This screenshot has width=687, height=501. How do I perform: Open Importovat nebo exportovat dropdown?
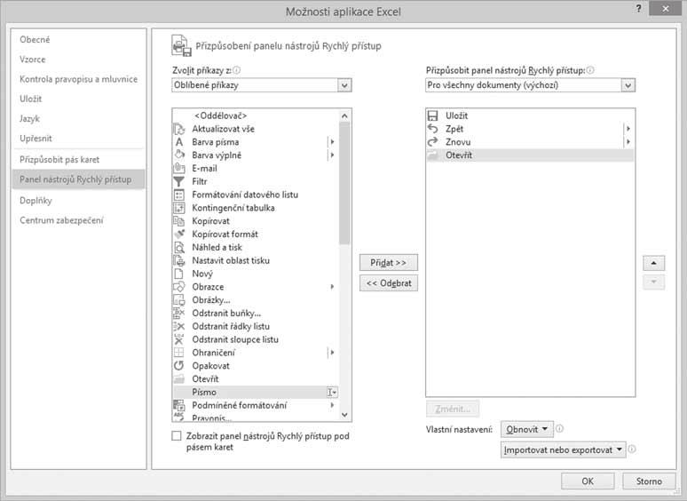[564, 449]
